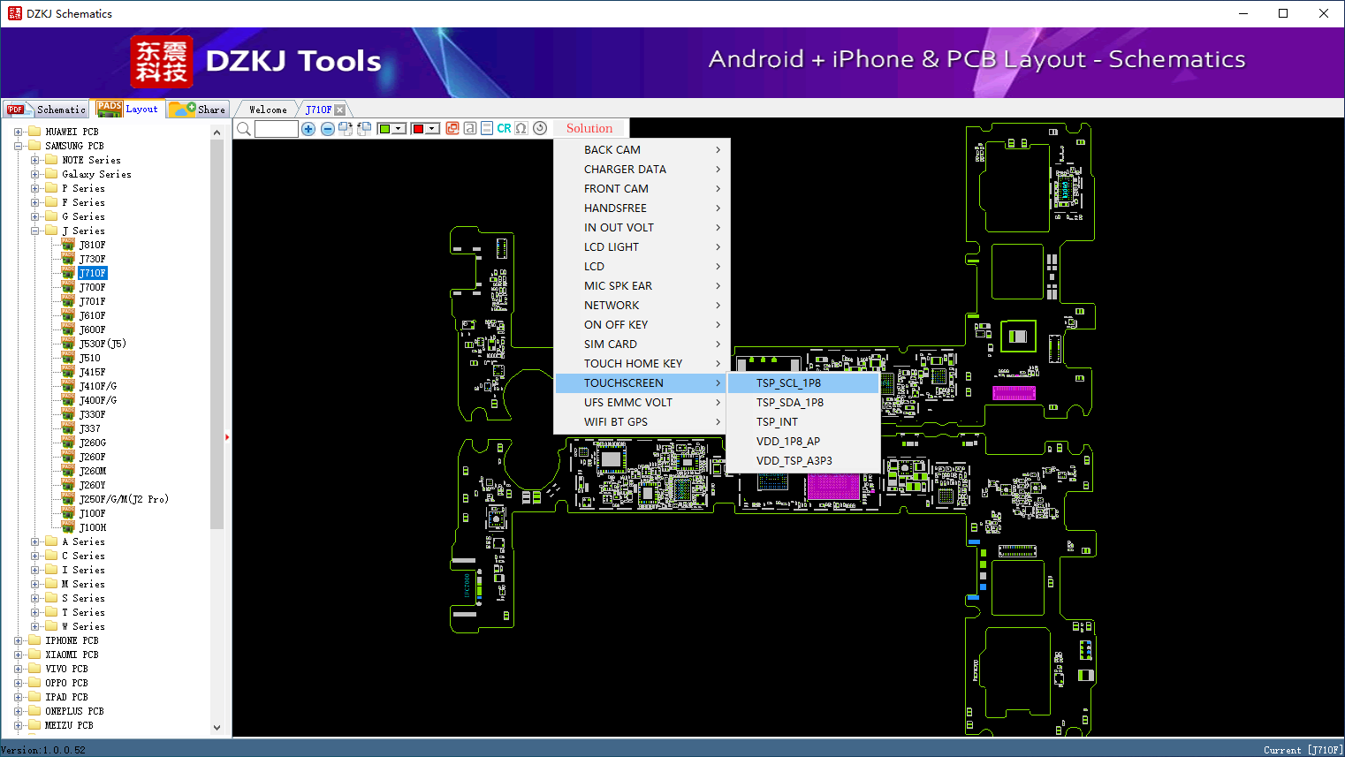Expand the NOTE Series node
The height and width of the screenshot is (757, 1345).
click(x=35, y=160)
